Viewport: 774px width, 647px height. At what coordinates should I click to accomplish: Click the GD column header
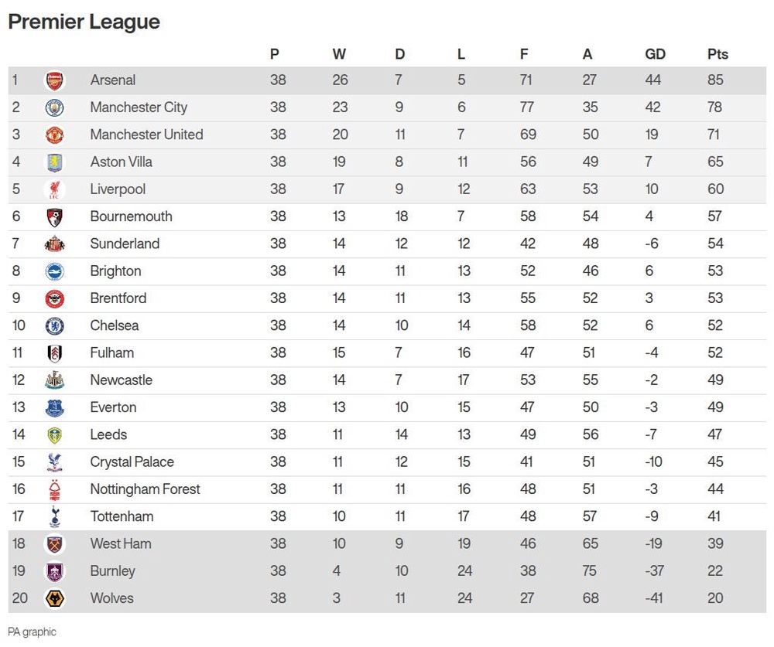tap(655, 54)
